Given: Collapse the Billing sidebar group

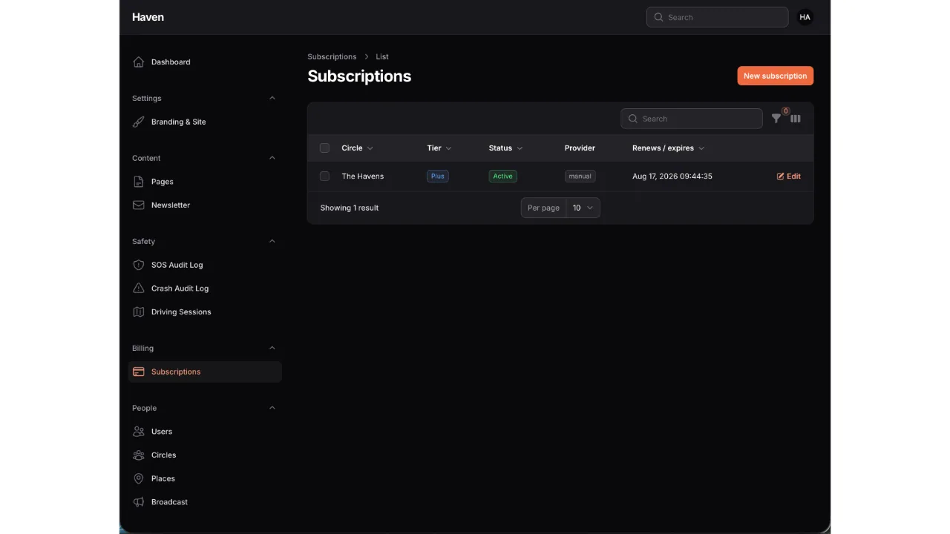Looking at the screenshot, I should [x=272, y=348].
